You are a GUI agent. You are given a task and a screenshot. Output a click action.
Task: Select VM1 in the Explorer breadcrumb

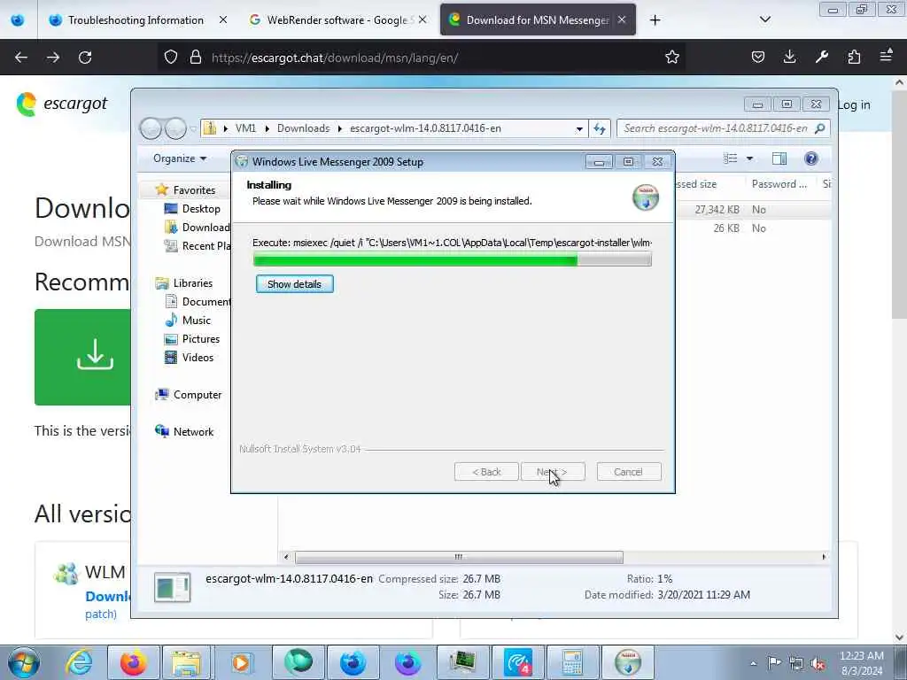pos(245,128)
